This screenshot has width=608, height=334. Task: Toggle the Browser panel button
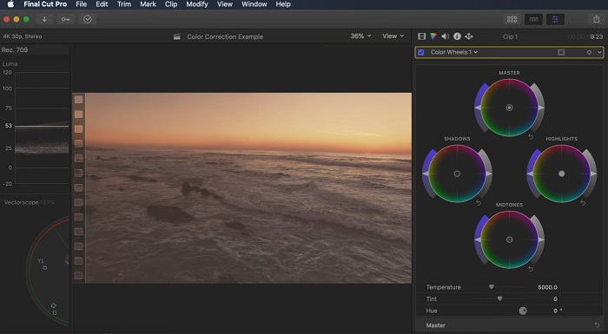point(512,19)
